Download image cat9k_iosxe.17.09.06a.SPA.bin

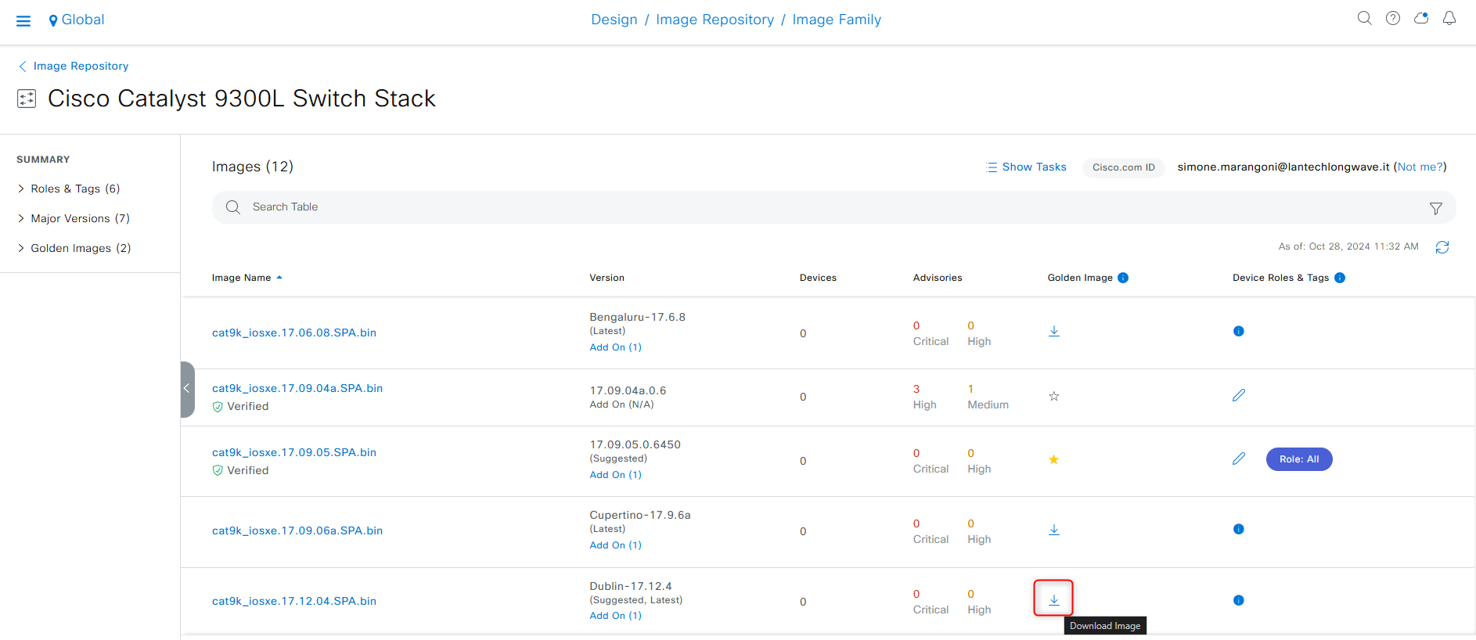click(1054, 530)
